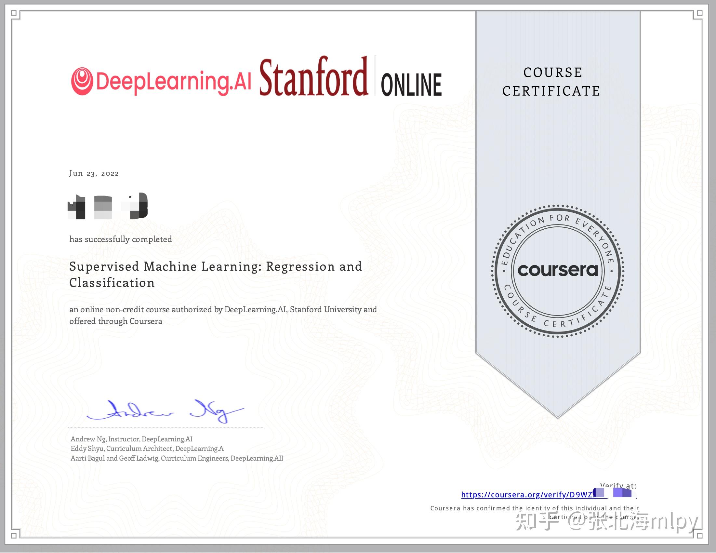Viewport: 716px width, 553px height.
Task: Click the Stanford Online logo
Action: [x=351, y=76]
